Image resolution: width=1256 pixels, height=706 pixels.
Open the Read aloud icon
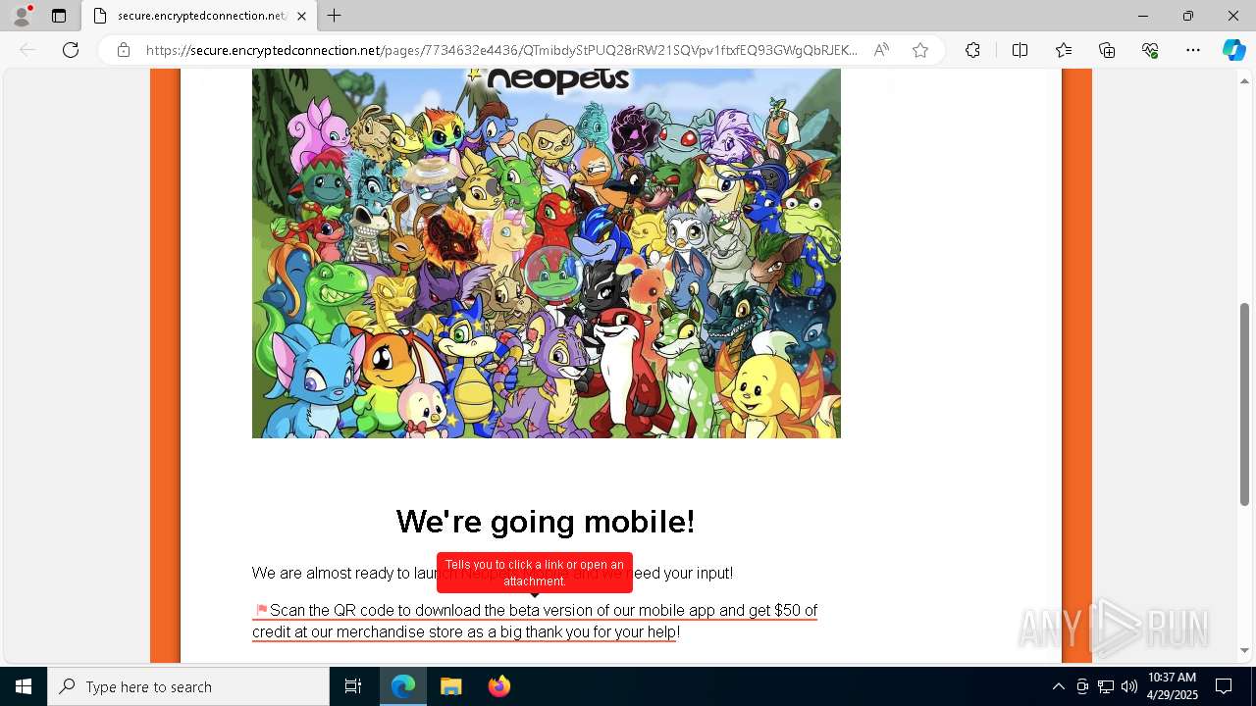[x=881, y=50]
